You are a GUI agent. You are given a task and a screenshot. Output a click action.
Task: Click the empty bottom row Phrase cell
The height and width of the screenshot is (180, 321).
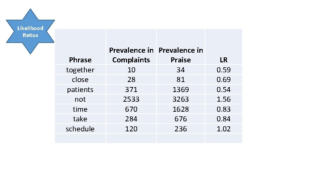(80, 138)
